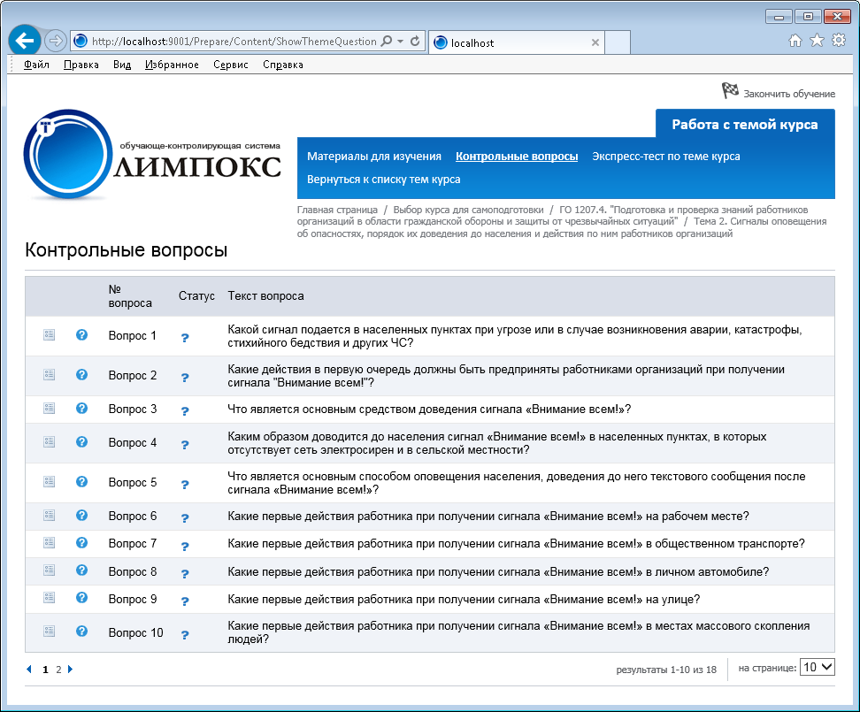Viewport: 860px width, 712px height.
Task: Open browser home page icon
Action: [795, 41]
